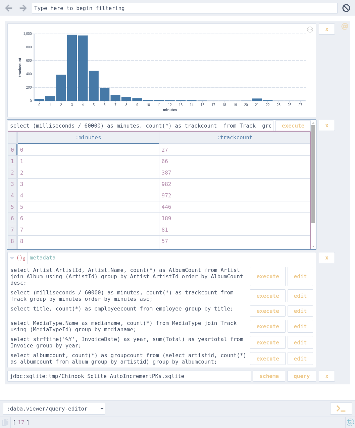Image resolution: width=355 pixels, height=428 pixels.
Task: Click the 6 count badge beside metadata
Action: [x=24, y=259]
